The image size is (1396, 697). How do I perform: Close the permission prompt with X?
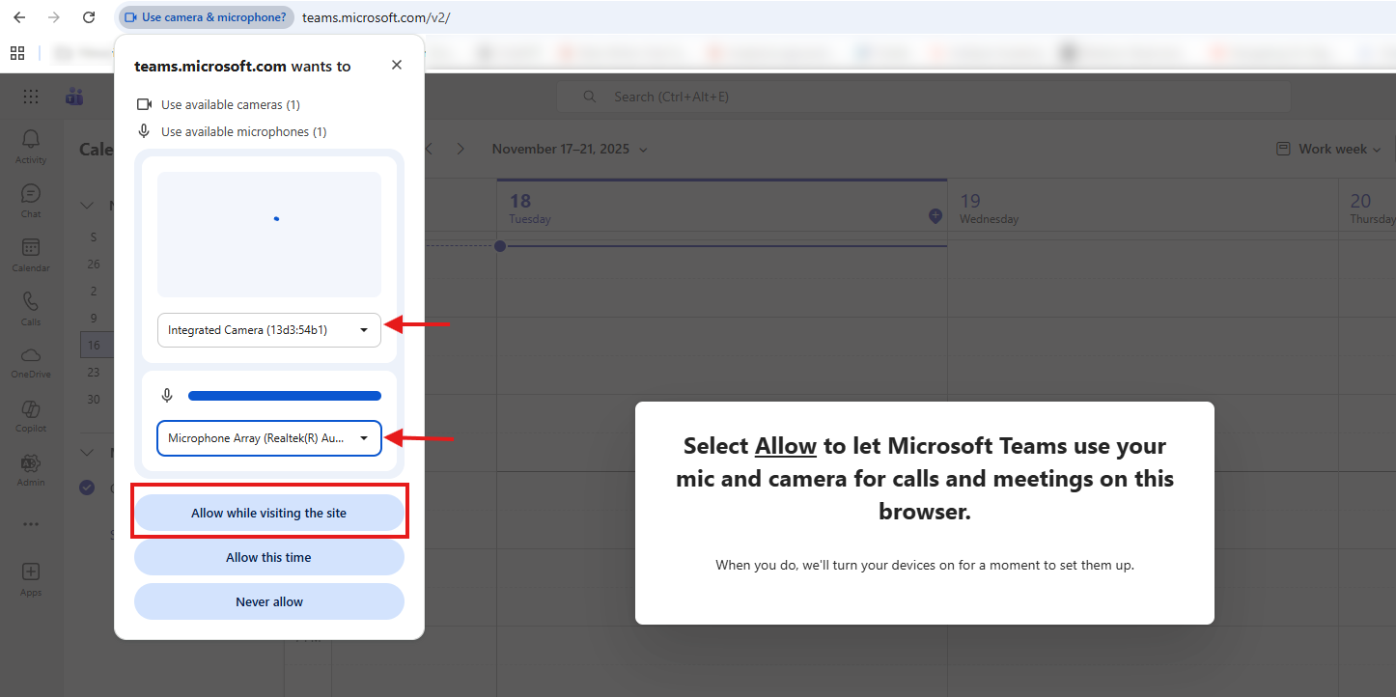[397, 65]
